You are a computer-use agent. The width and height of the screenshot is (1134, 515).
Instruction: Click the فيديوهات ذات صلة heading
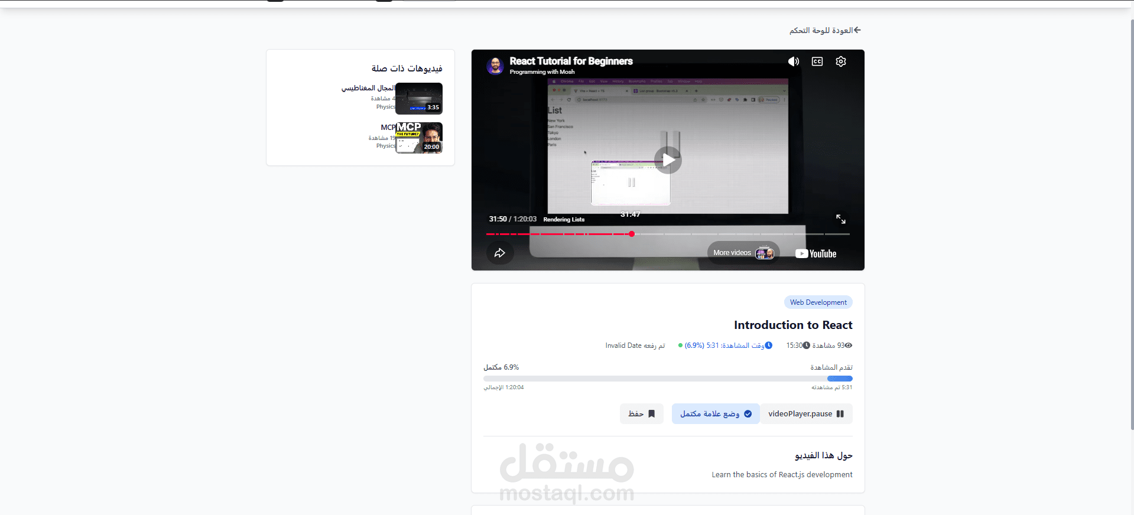point(407,69)
